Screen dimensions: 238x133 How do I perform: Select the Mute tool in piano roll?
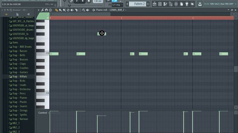click(x=72, y=10)
